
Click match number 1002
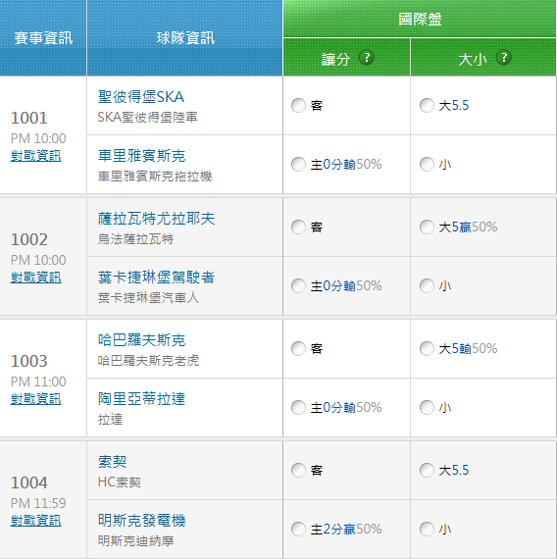pyautogui.click(x=28, y=239)
